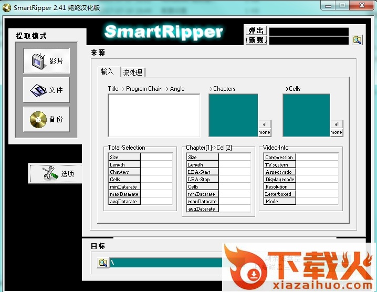
Task: Click the Compression label in Video-Info
Action: pos(280,157)
